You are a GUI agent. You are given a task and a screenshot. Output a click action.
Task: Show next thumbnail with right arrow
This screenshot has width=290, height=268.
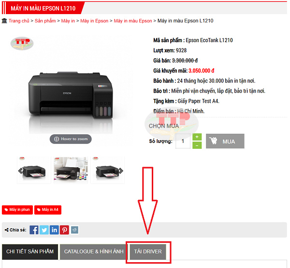click(x=121, y=171)
